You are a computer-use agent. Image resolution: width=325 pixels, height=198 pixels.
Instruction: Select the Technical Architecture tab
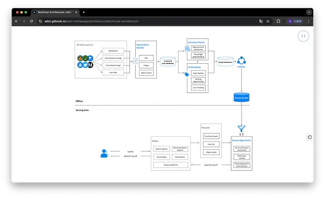[x=55, y=12]
